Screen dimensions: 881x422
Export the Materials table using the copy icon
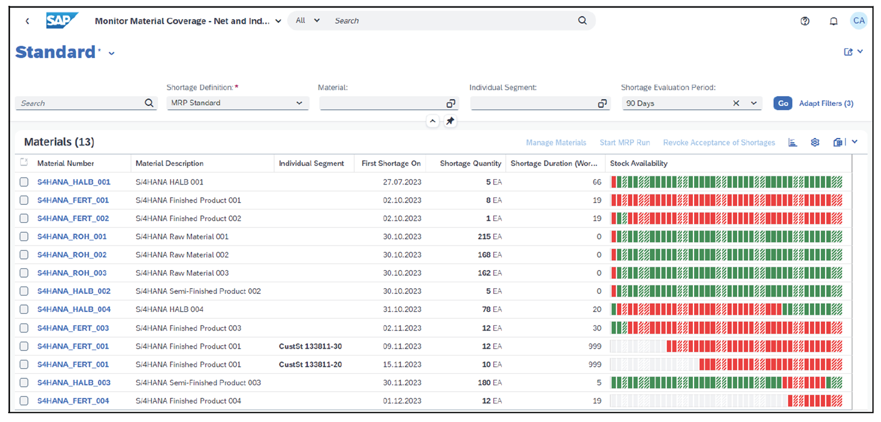pos(838,142)
